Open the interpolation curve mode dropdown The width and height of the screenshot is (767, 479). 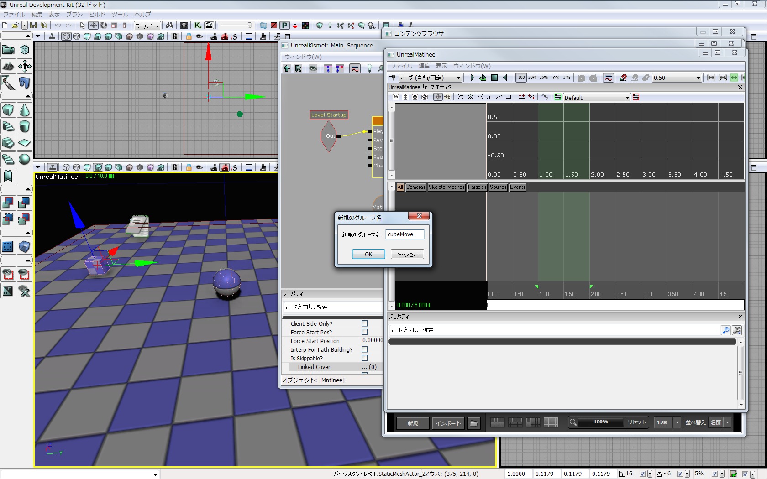(458, 78)
